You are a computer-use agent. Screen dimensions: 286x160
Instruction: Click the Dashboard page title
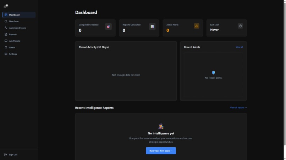pos(86,12)
